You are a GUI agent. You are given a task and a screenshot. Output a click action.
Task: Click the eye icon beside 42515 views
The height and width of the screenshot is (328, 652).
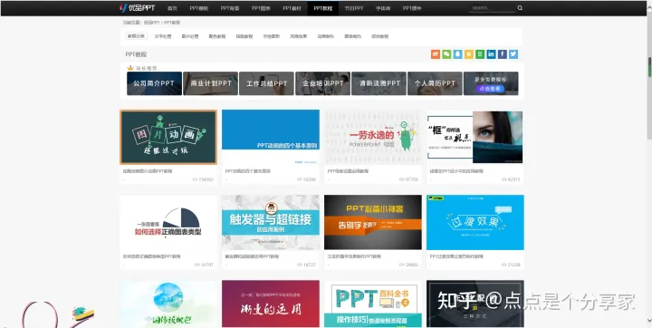click(x=503, y=179)
